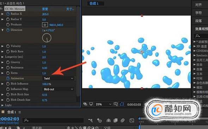Click the region of interest icon in viewer
This screenshot has width=208, height=129.
click(x=116, y=104)
